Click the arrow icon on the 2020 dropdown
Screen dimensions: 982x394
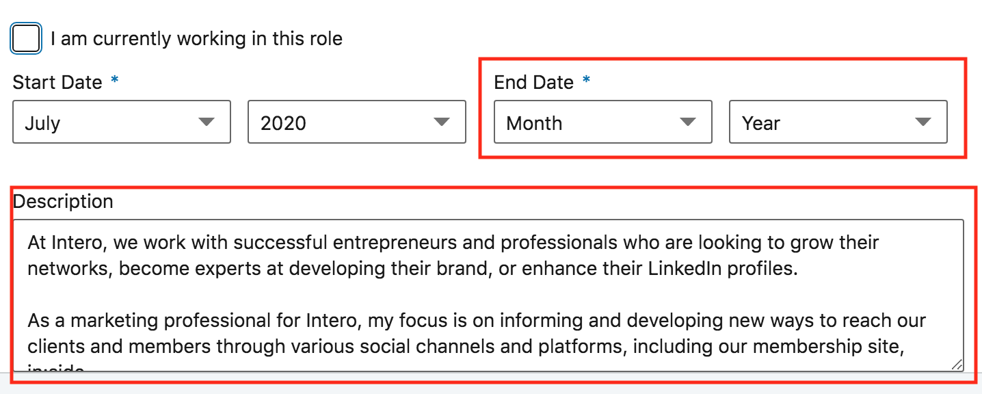[x=442, y=122]
